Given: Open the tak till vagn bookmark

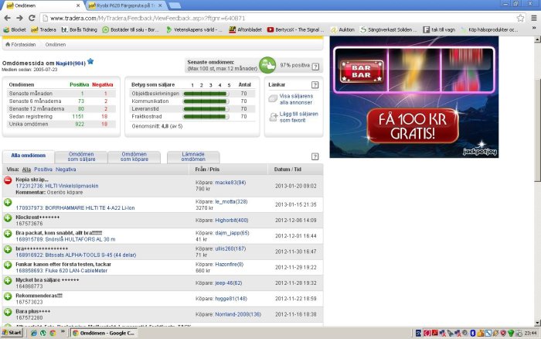Looking at the screenshot, I should click(440, 29).
